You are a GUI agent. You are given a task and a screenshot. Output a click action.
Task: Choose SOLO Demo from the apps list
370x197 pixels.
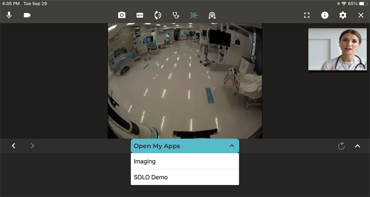(185, 177)
